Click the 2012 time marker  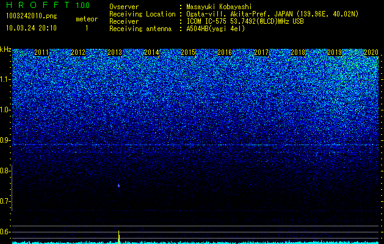tap(78, 52)
